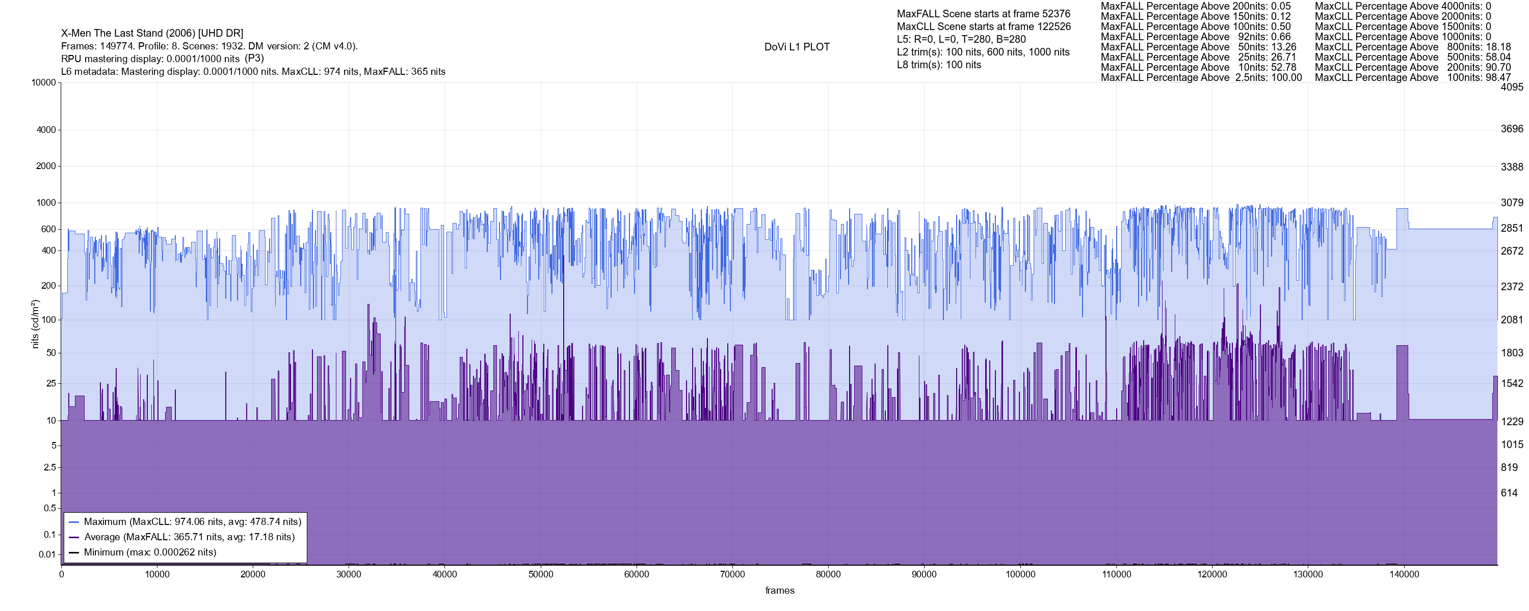Click the DoVi L1 PLOT title

point(797,47)
